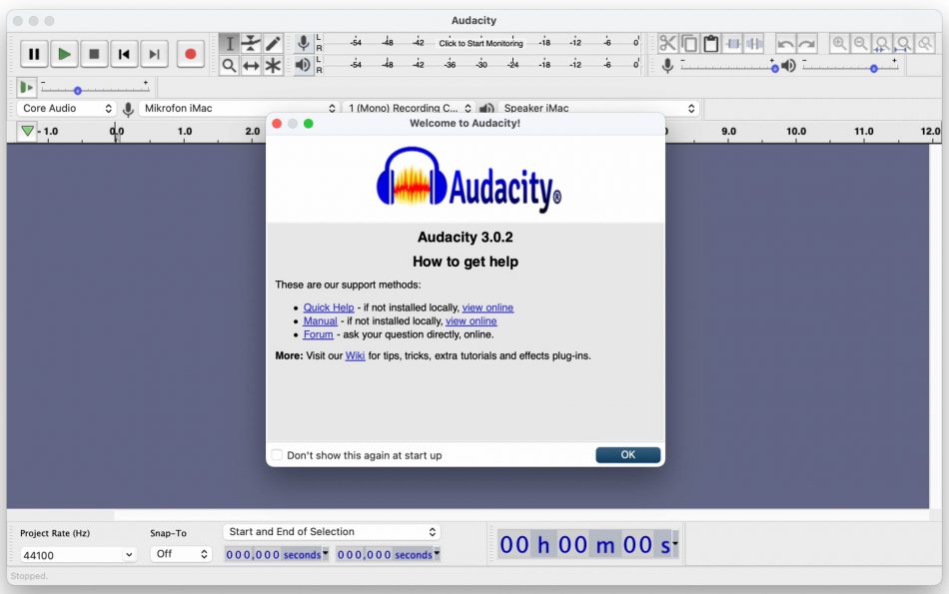Skip to End of the project

point(154,55)
